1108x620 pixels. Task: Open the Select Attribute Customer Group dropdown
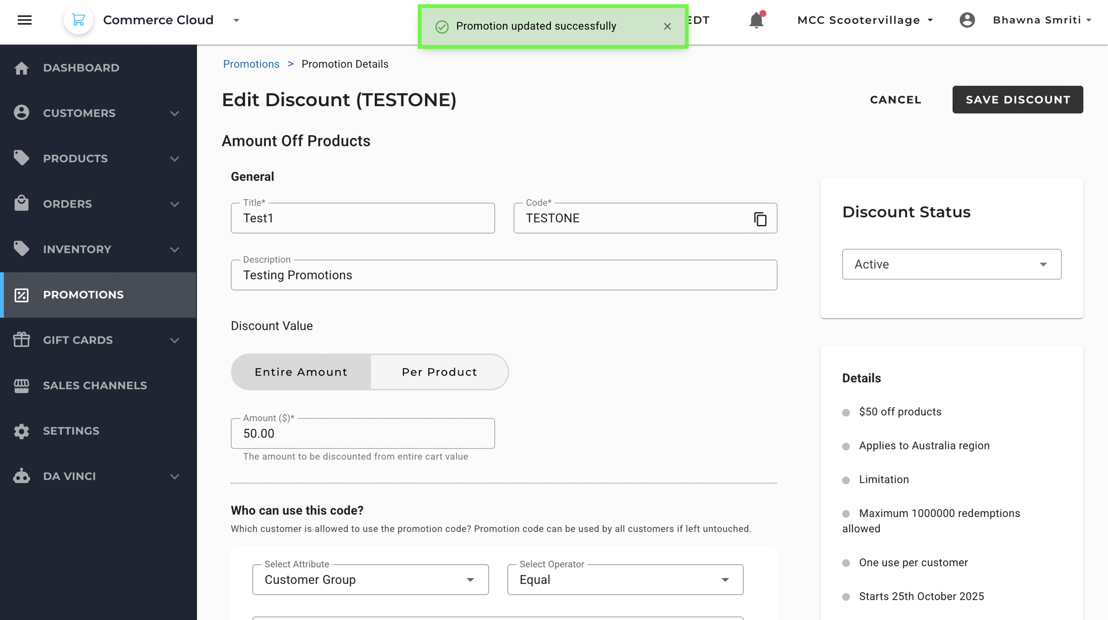pos(370,579)
